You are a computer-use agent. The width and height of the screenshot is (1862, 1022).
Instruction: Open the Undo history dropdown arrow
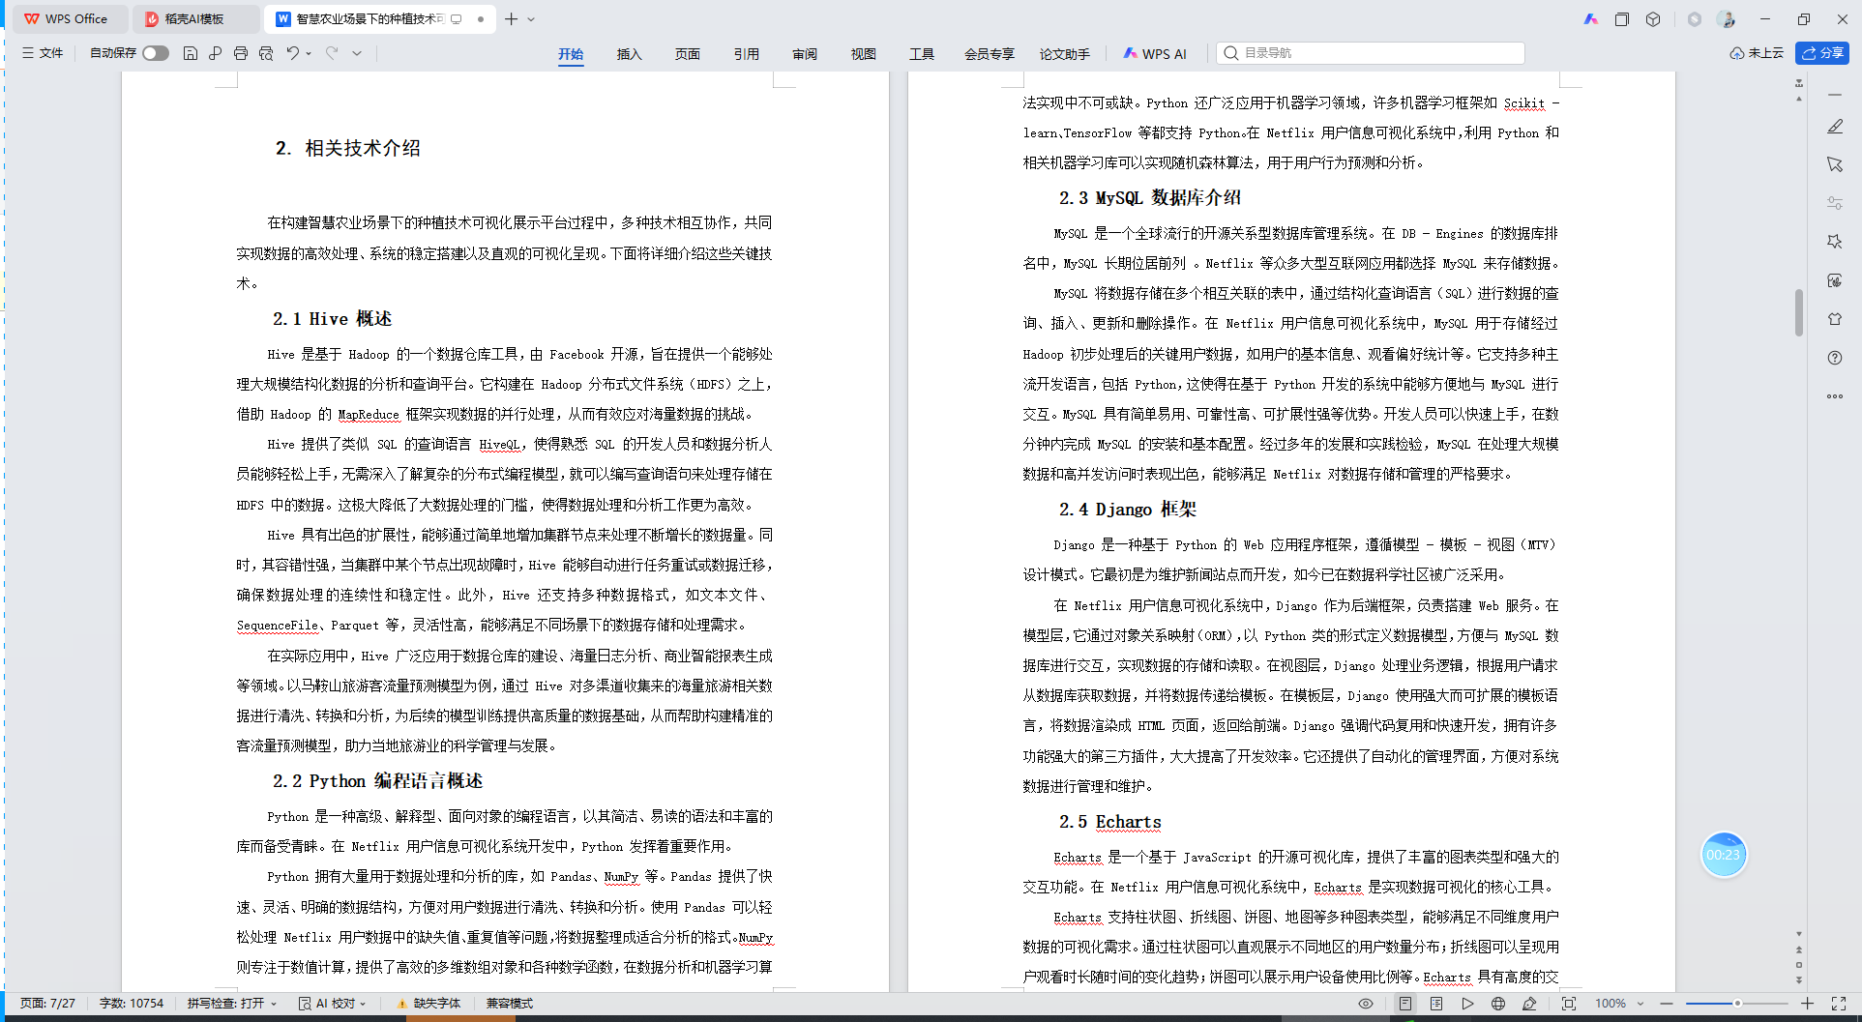[x=309, y=53]
